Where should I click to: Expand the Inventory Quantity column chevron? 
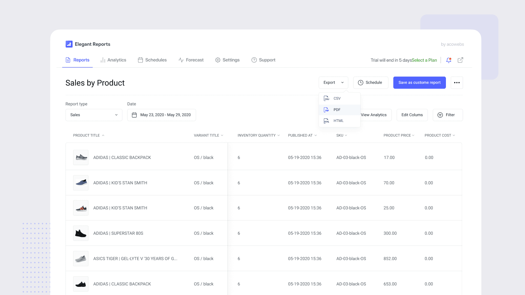[279, 135]
